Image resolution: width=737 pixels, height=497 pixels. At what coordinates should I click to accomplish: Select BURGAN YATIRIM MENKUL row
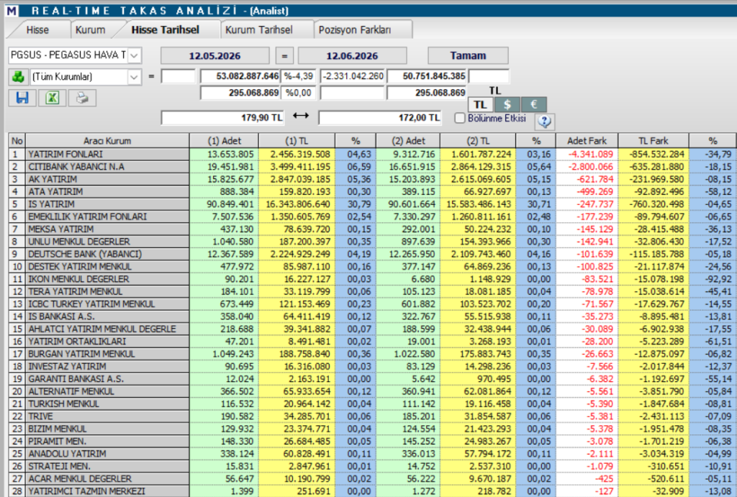pos(372,354)
